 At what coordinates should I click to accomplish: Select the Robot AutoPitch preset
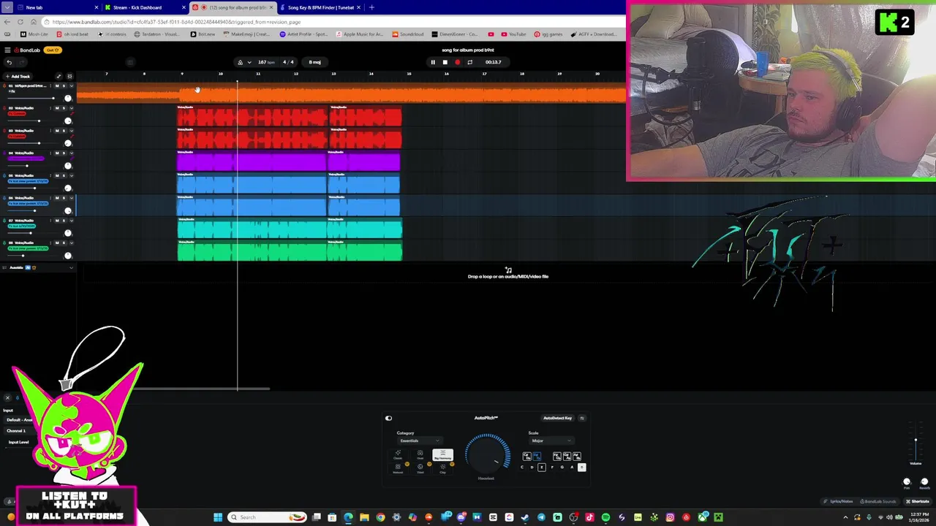(x=420, y=469)
